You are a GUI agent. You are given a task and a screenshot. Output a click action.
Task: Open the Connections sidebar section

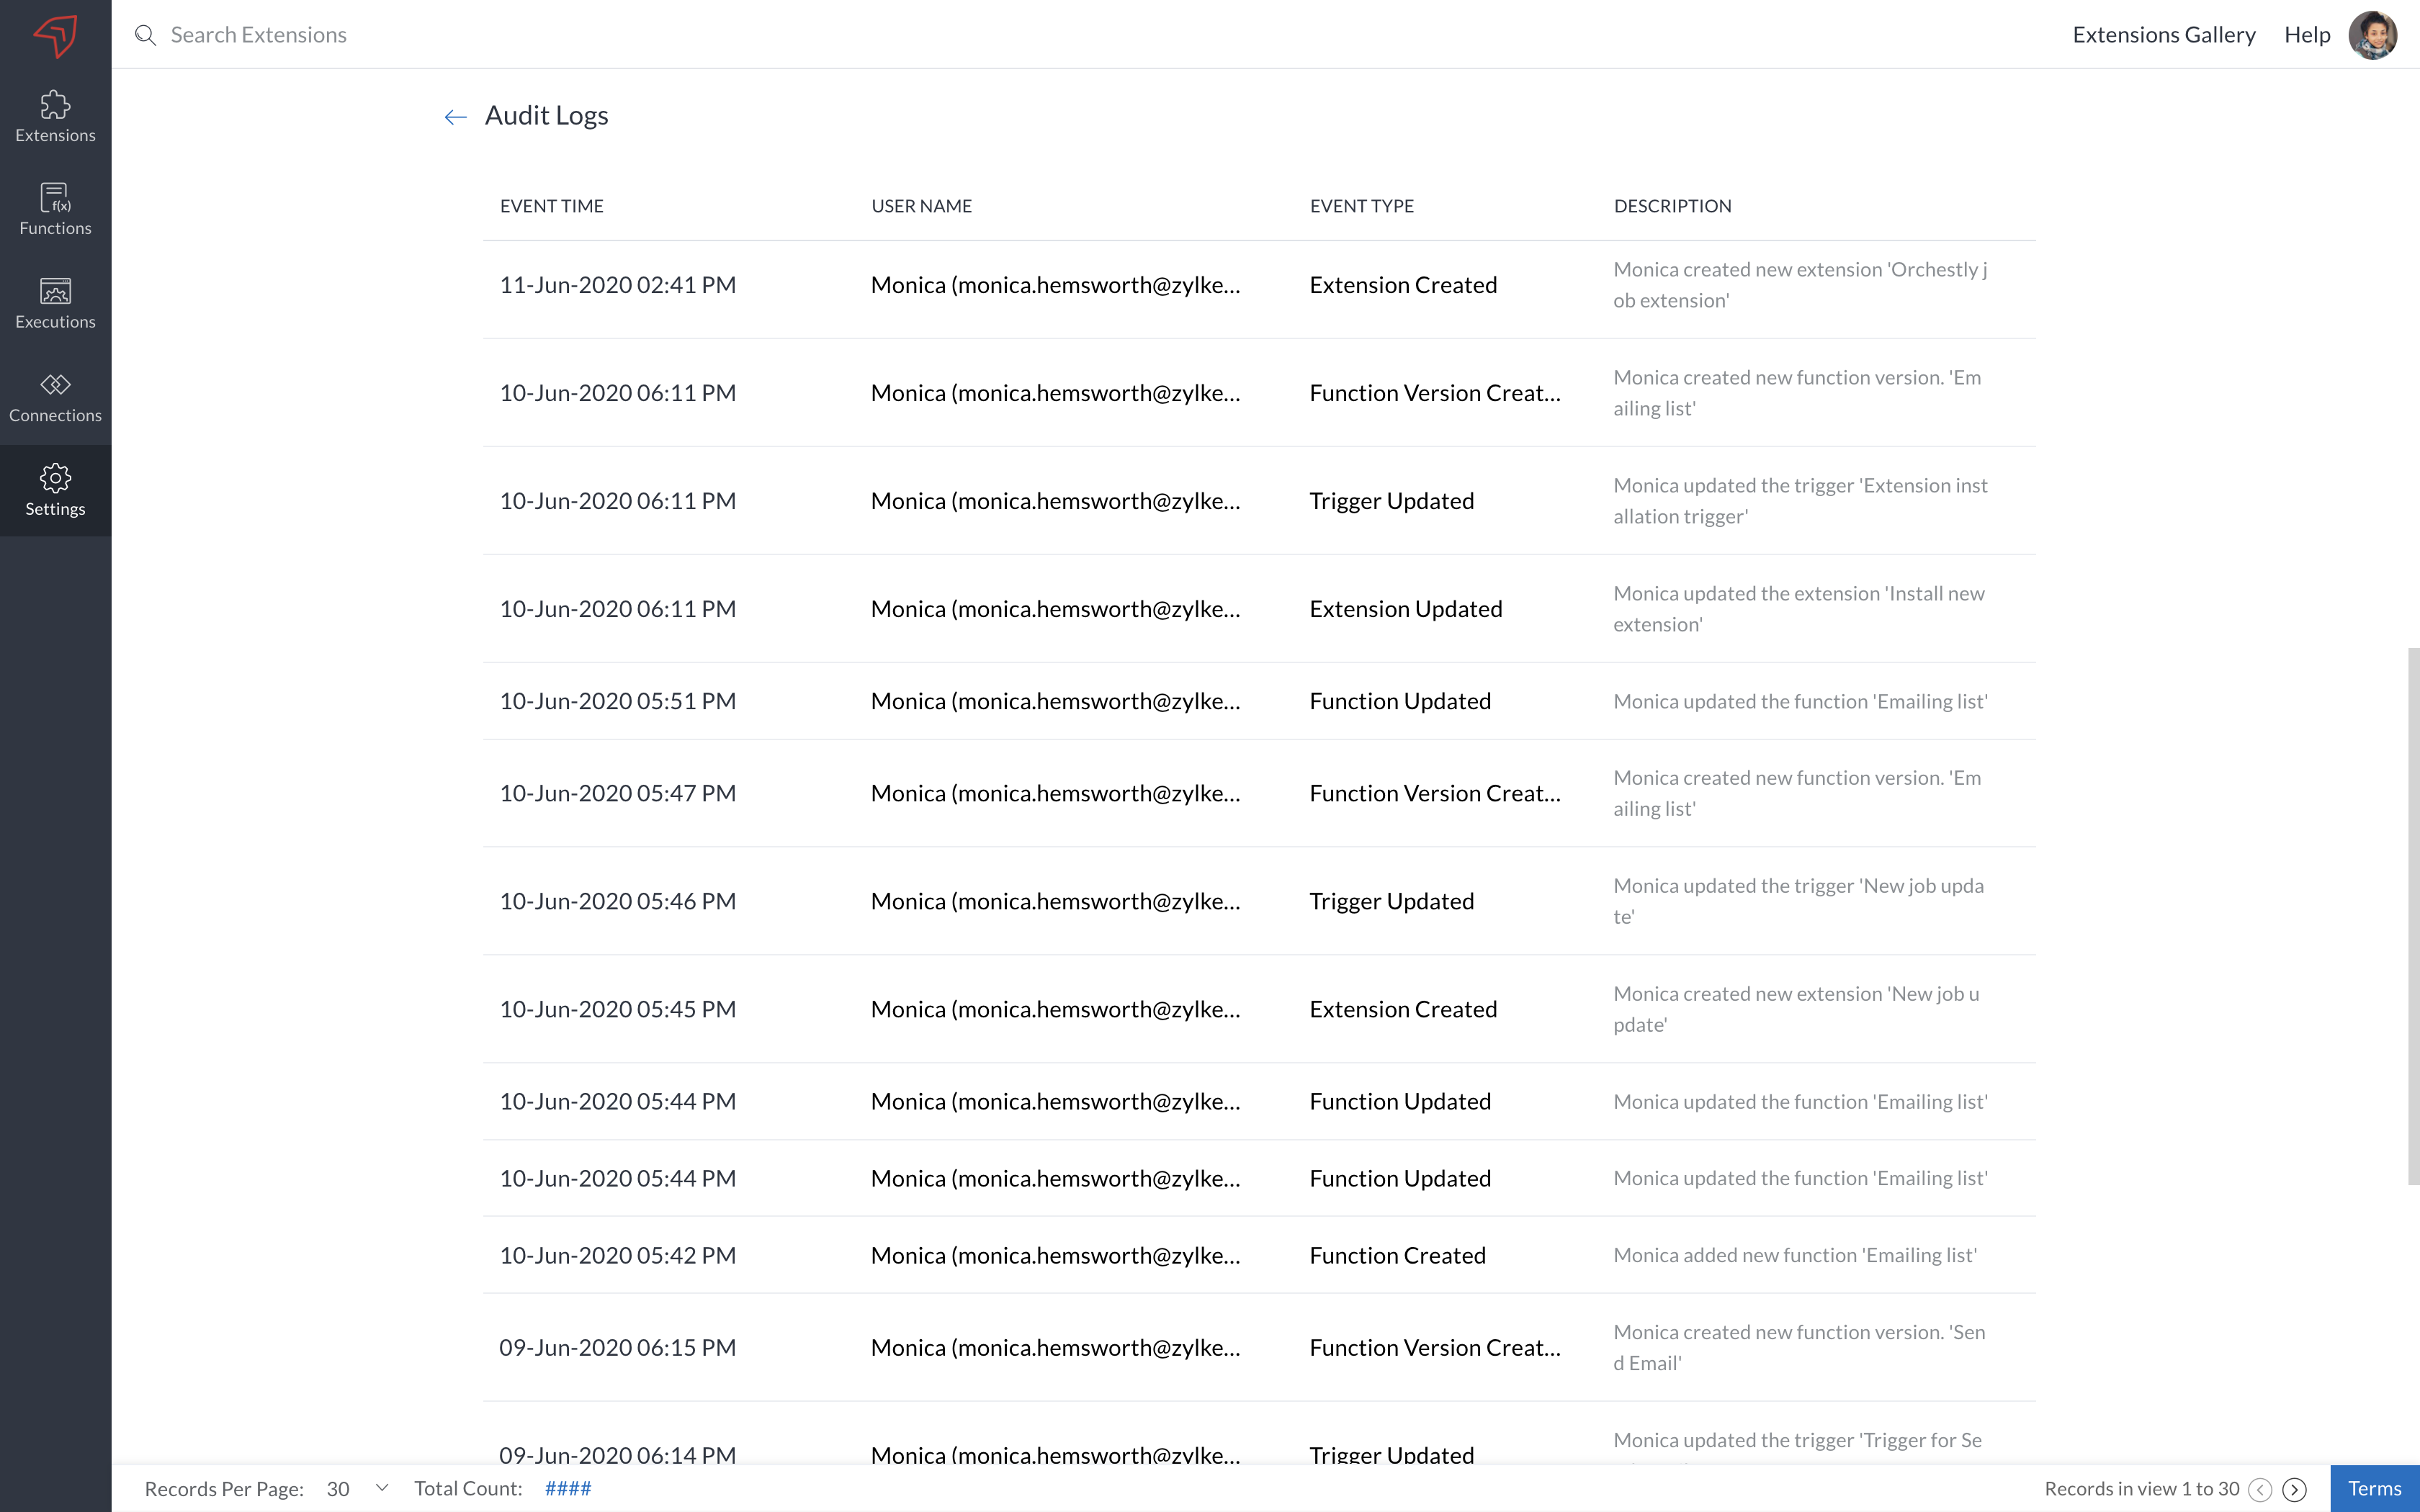55,398
